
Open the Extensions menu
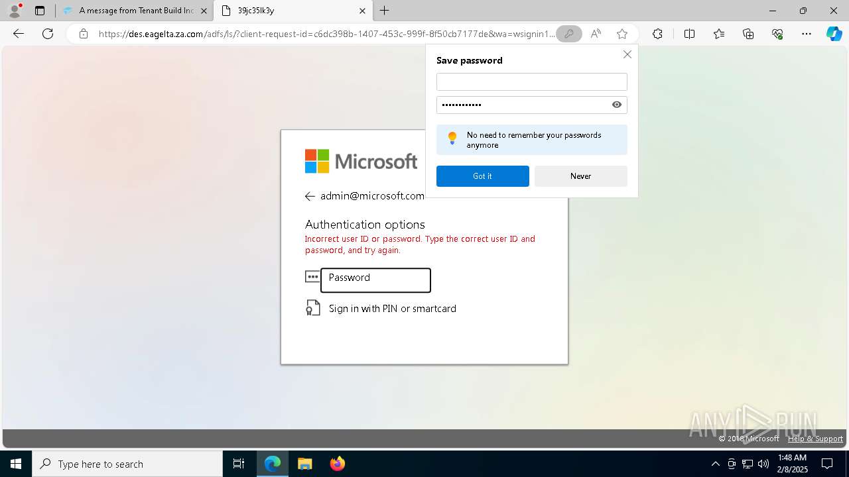click(657, 34)
